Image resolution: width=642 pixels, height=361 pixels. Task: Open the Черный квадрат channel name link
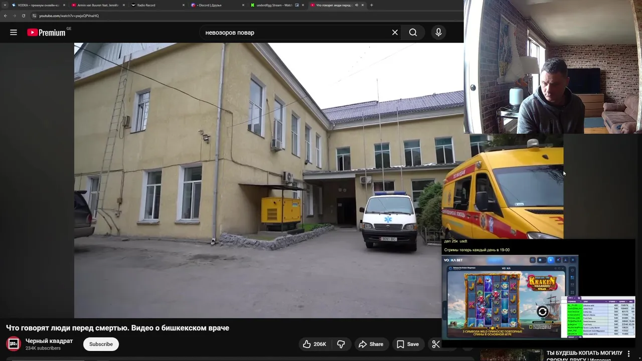[49, 341]
